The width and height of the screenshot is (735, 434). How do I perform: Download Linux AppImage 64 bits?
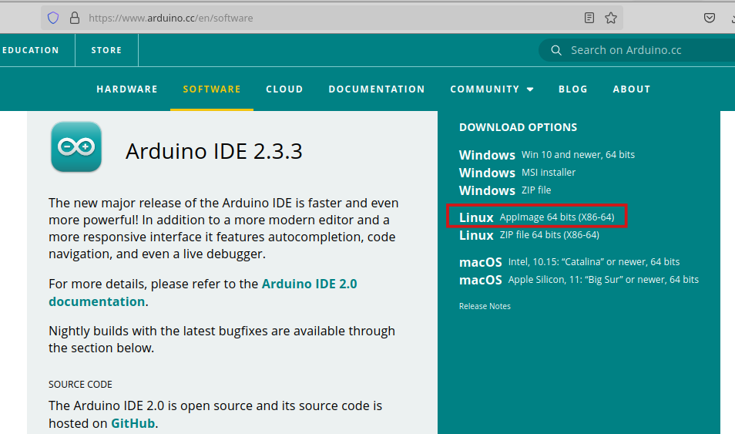(x=536, y=217)
